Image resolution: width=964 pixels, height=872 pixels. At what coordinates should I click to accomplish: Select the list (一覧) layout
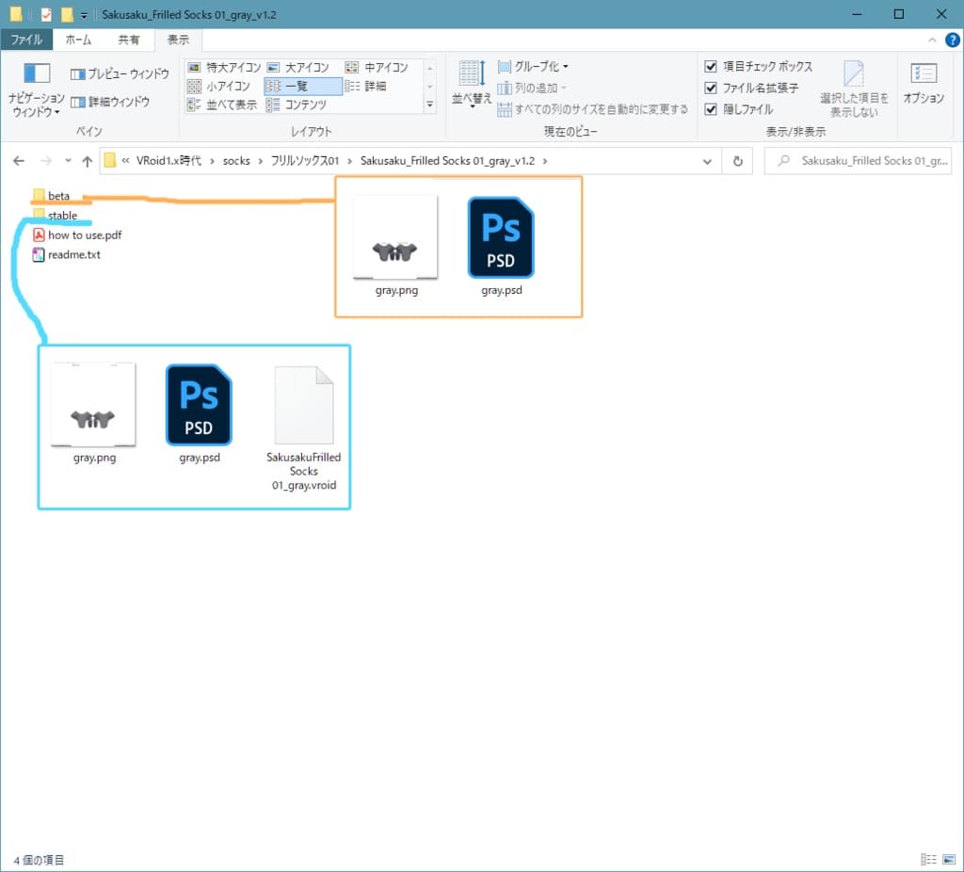[x=302, y=86]
